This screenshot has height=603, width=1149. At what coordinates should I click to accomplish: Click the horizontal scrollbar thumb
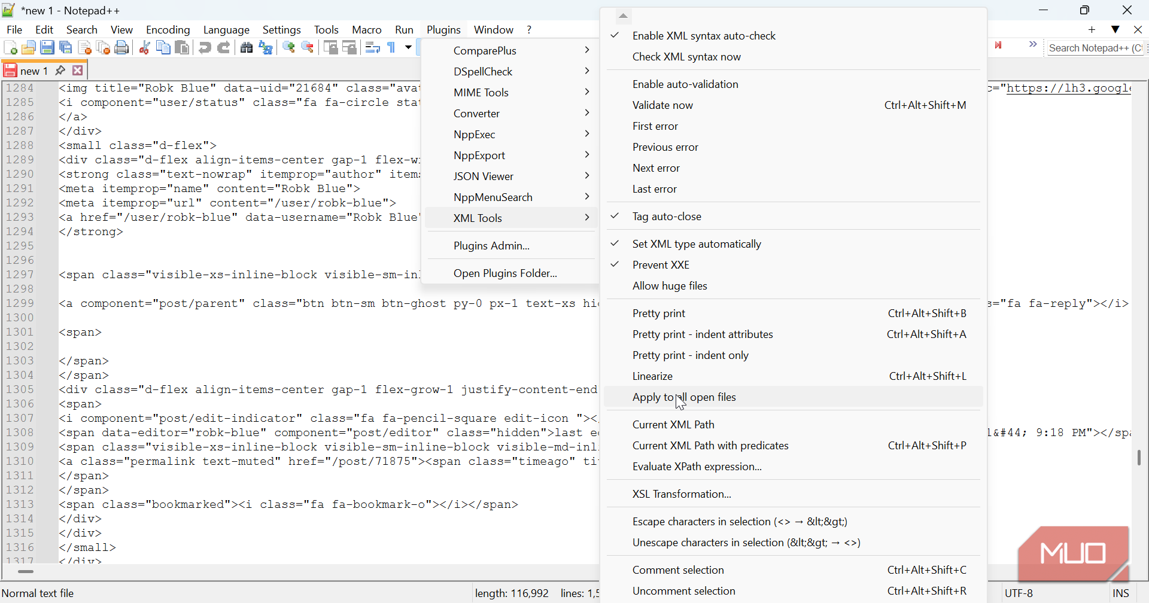tap(26, 572)
